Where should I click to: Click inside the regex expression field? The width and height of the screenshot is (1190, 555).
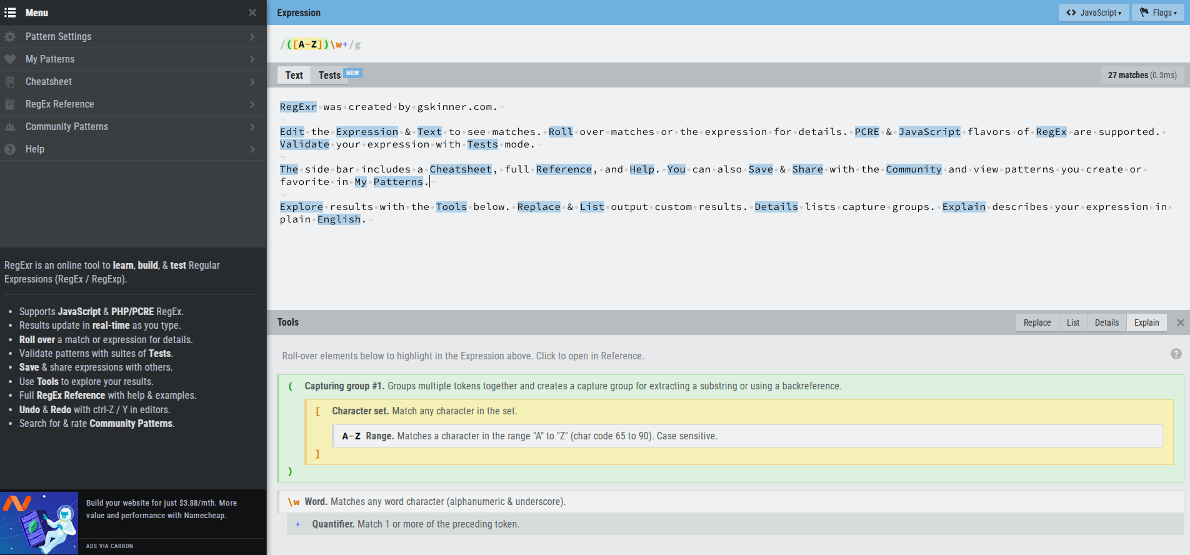(x=728, y=44)
